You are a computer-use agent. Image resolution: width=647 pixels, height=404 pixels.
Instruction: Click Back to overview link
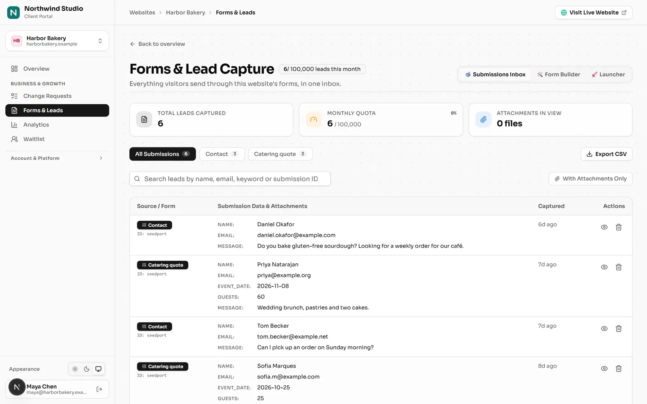[157, 44]
